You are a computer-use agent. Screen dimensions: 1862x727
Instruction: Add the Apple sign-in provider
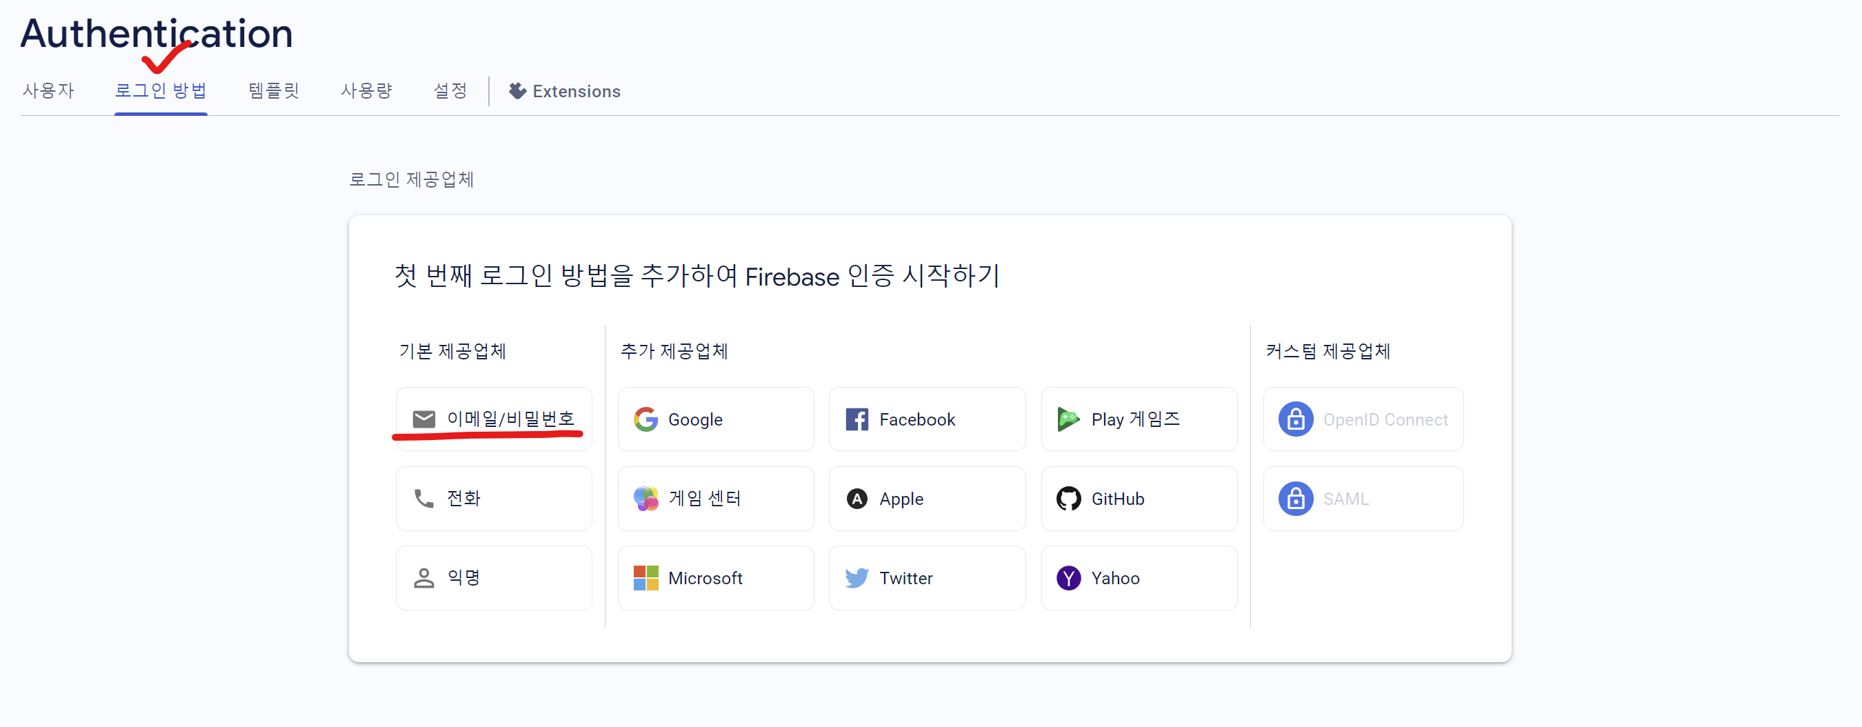coord(928,499)
